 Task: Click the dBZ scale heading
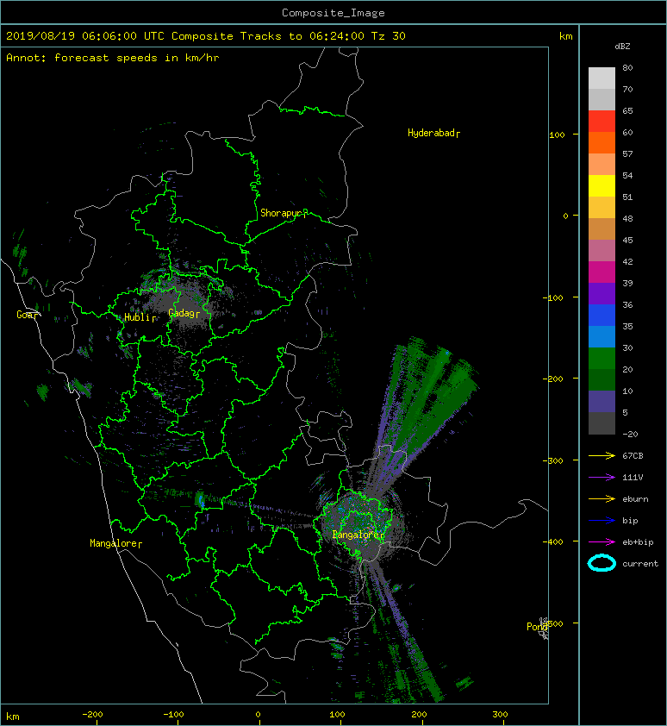(622, 47)
